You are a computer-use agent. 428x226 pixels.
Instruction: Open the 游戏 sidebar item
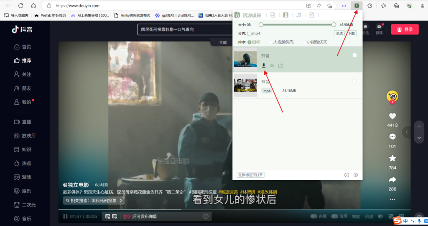pyautogui.click(x=23, y=177)
